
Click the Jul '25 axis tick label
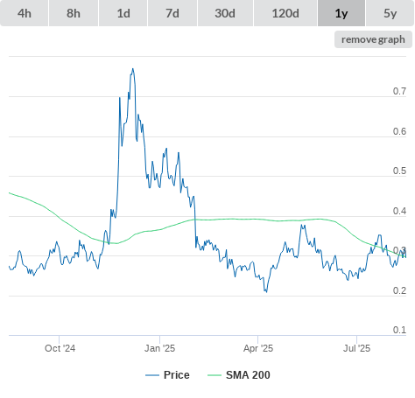click(x=356, y=348)
